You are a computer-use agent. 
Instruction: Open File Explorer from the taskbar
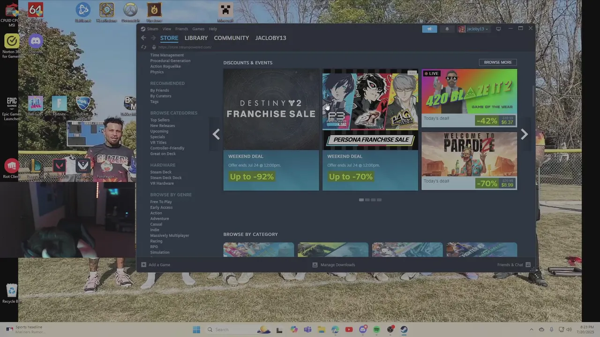321,330
